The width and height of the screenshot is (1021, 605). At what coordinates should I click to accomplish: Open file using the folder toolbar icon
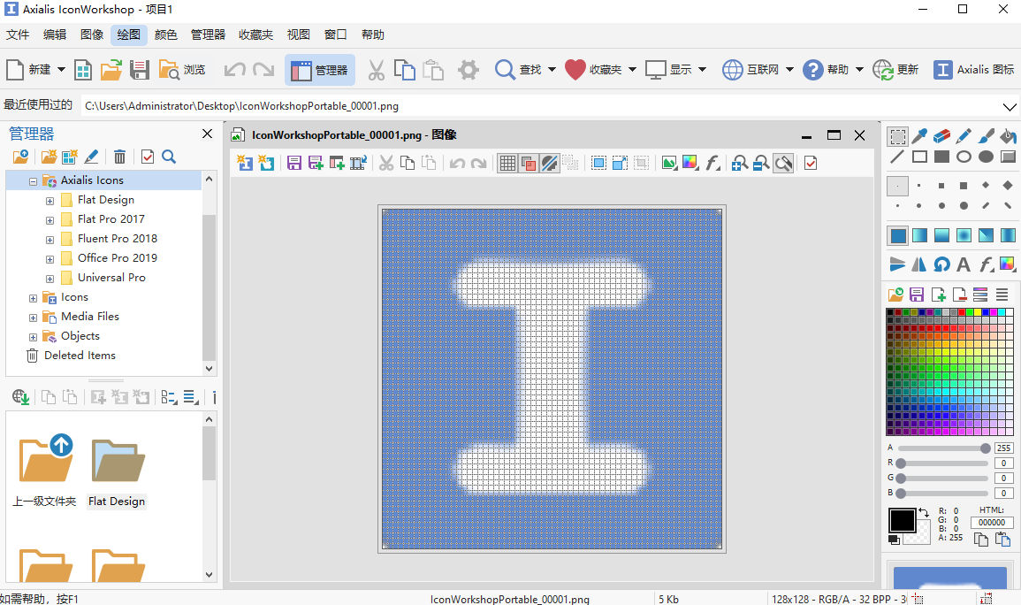pyautogui.click(x=111, y=70)
